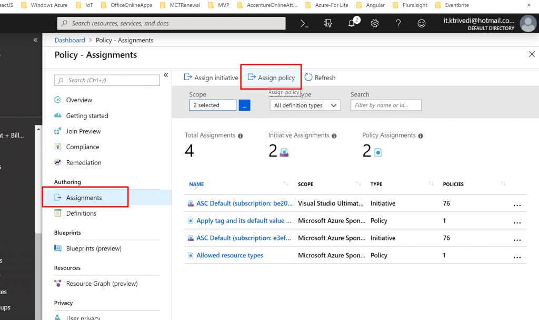Image resolution: width=539 pixels, height=320 pixels.
Task: Collapse the policy side menu chevron
Action: click(166, 75)
